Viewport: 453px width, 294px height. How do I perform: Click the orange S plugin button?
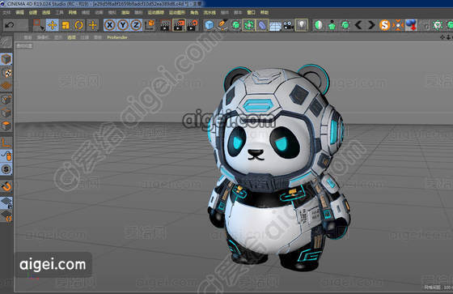pos(384,25)
